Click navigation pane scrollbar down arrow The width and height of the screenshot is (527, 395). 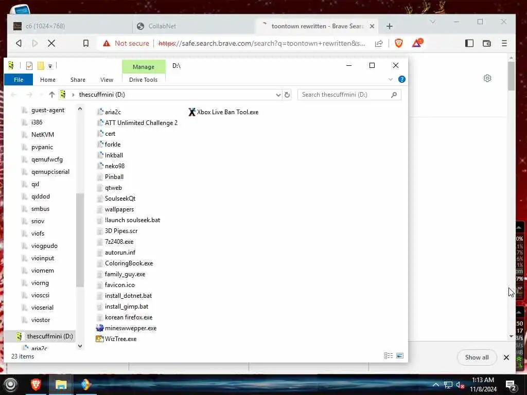click(x=80, y=346)
